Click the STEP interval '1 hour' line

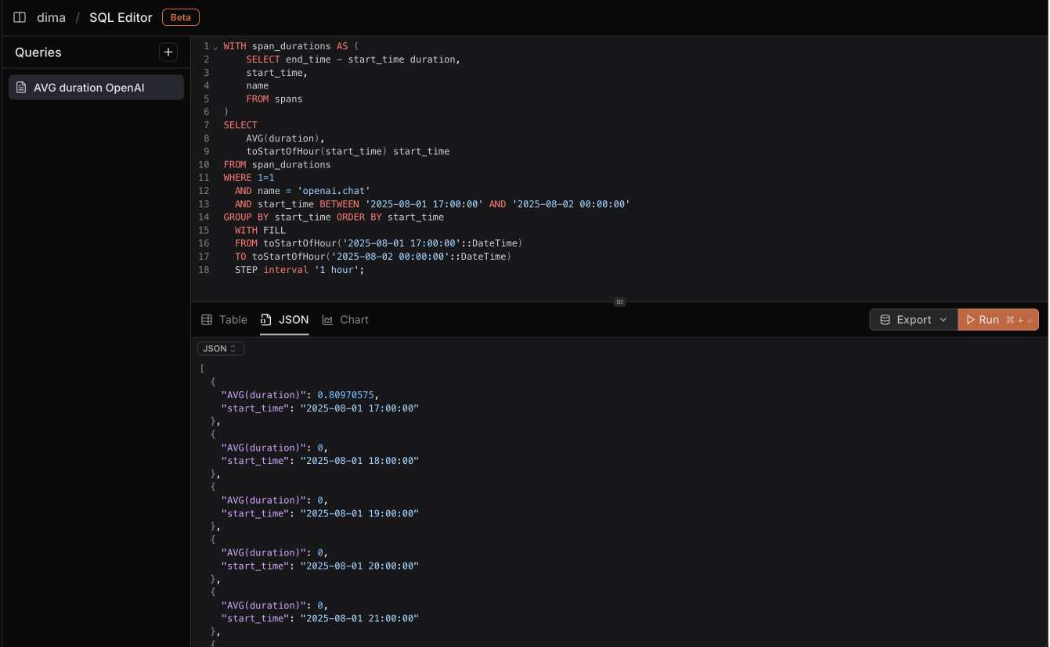[300, 270]
